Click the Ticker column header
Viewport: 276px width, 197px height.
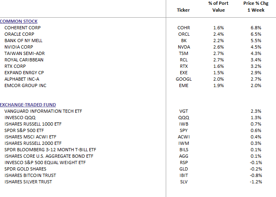coord(183,10)
